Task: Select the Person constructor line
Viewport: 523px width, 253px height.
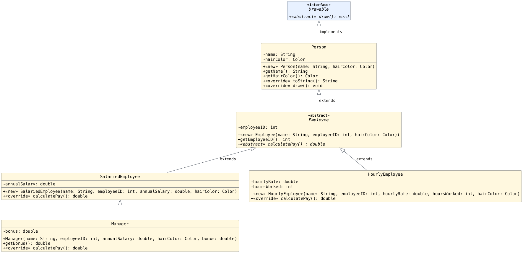Action: tap(319, 67)
